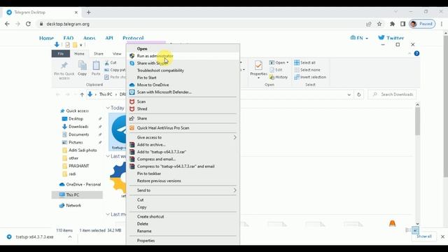Click Show all downloads
448x252 pixels.
[424, 237]
